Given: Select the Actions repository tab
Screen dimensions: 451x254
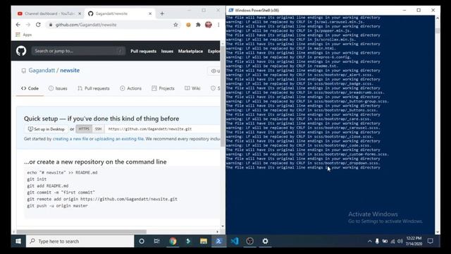Looking at the screenshot, I should coord(130,88).
